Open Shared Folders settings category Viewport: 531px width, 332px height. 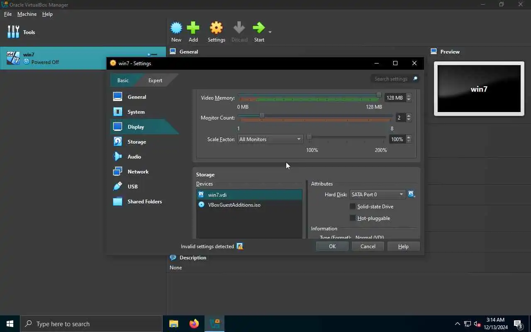(x=144, y=201)
